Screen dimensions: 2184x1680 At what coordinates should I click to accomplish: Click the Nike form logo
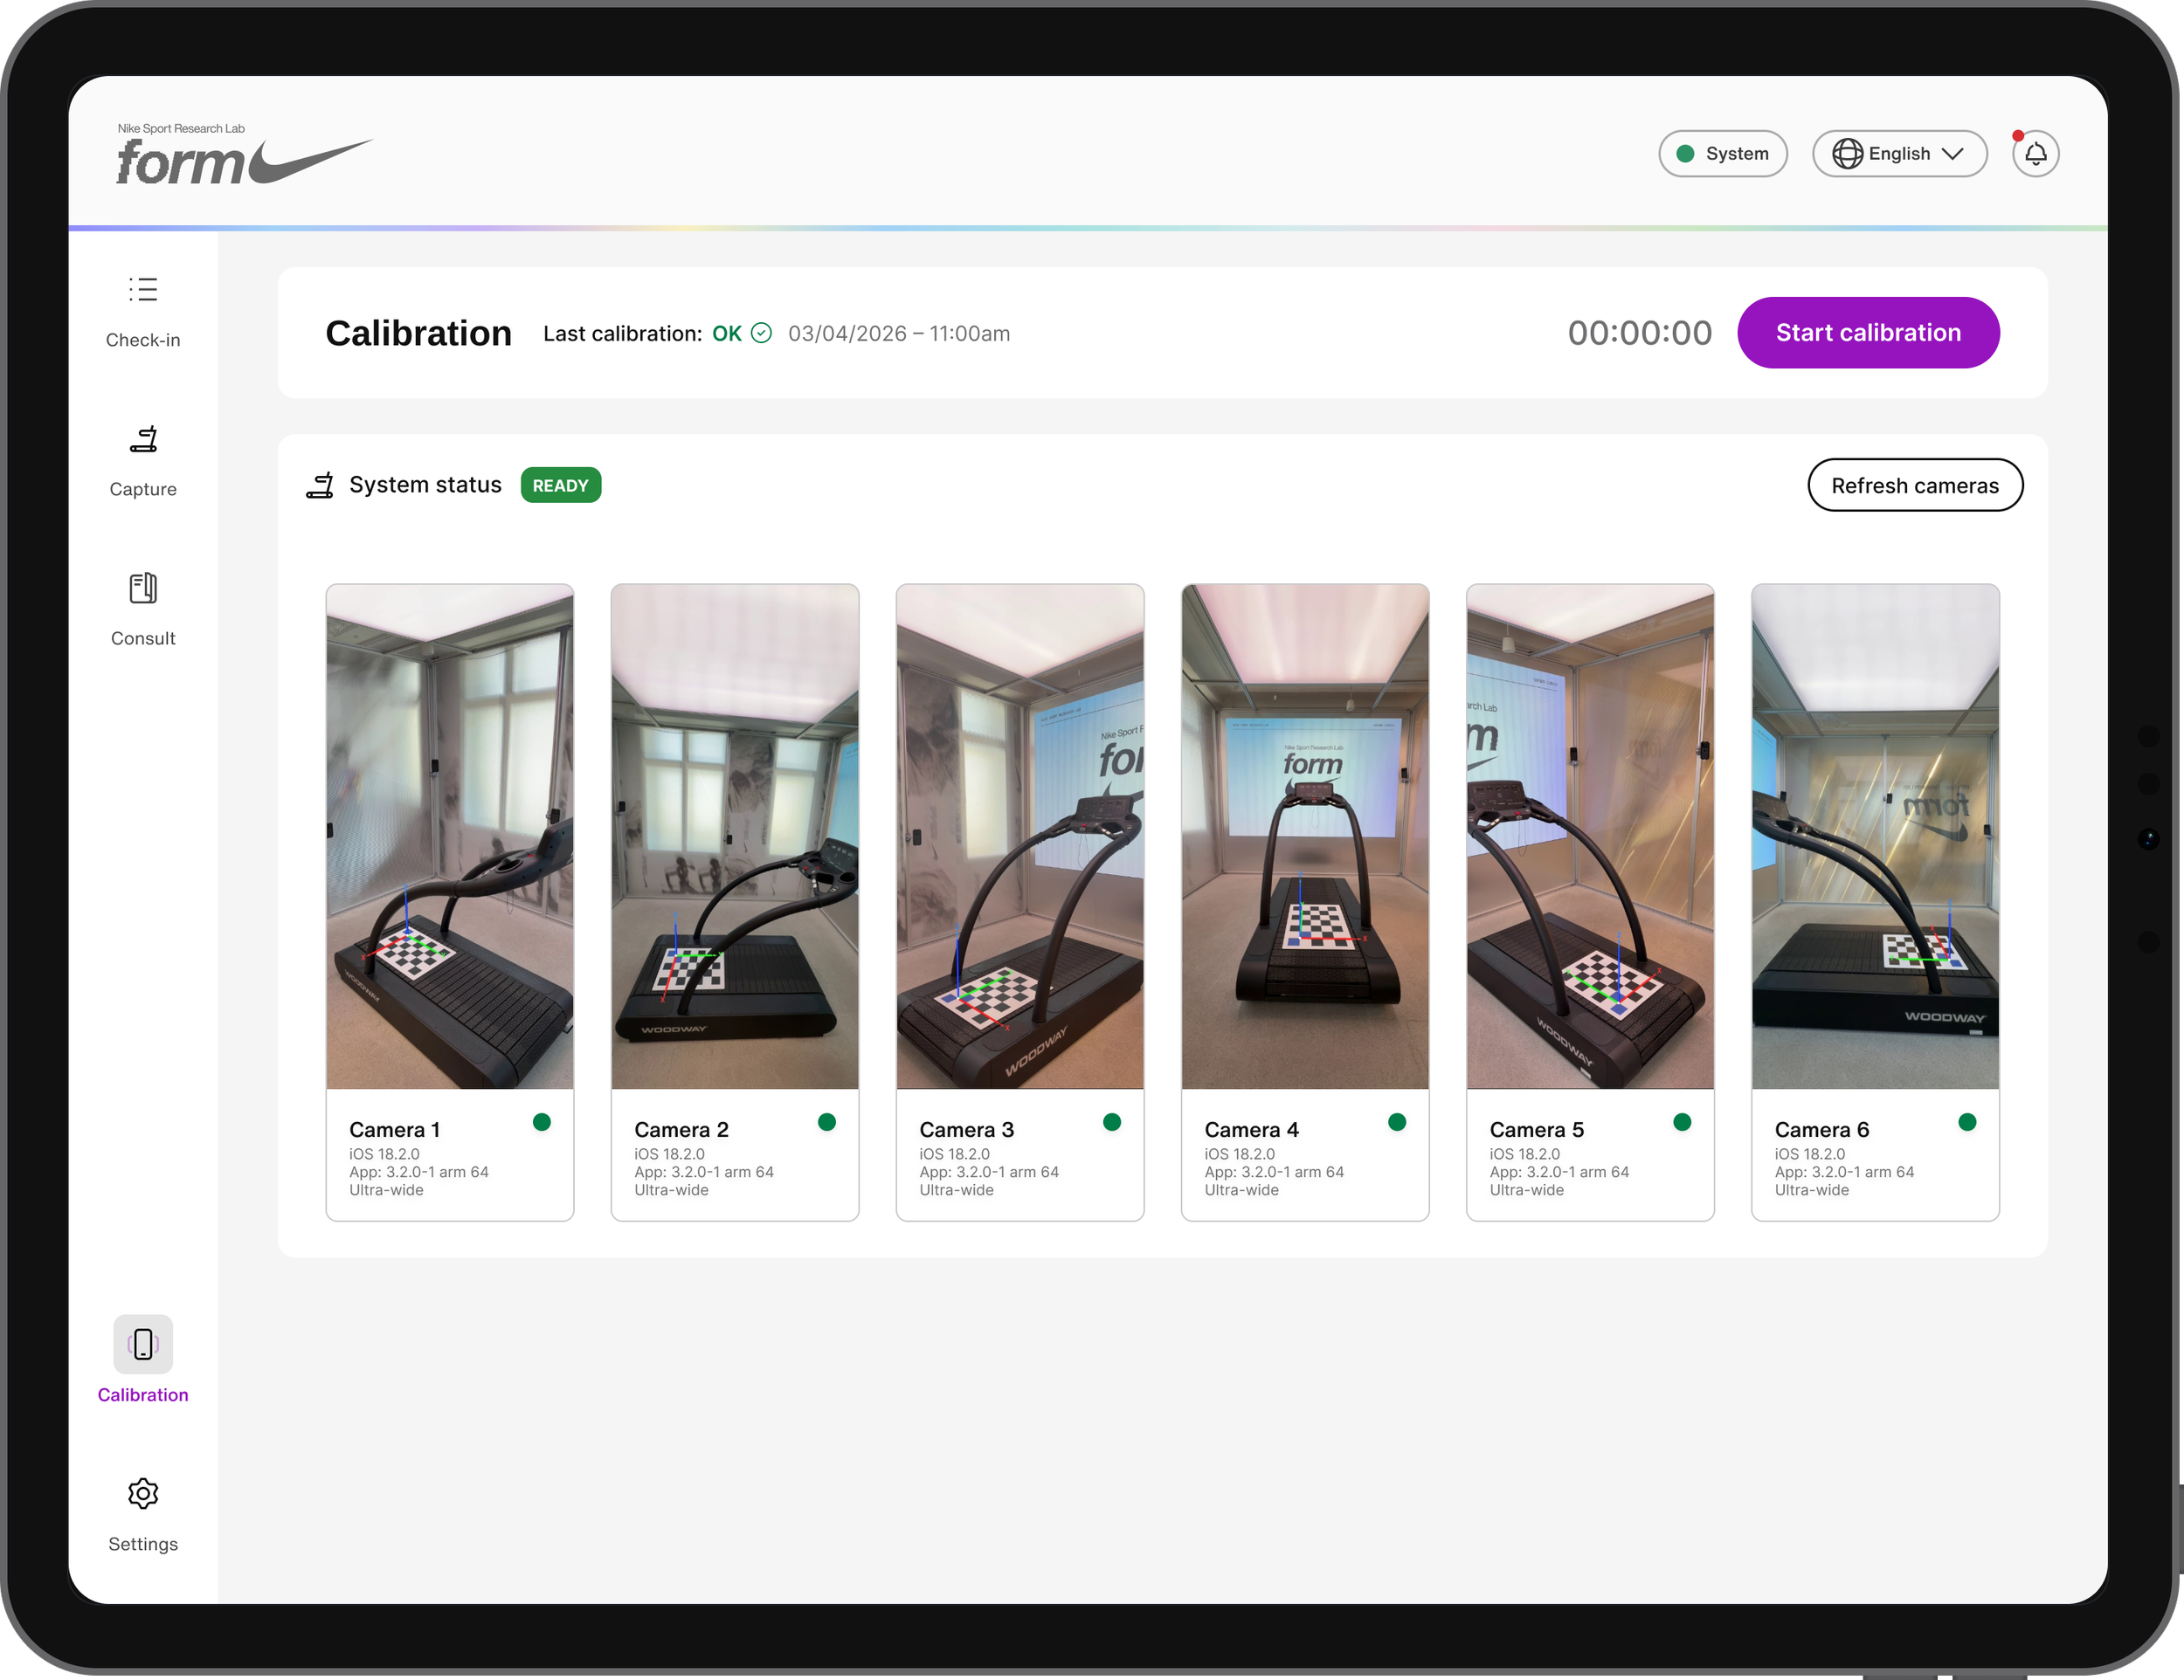244,155
